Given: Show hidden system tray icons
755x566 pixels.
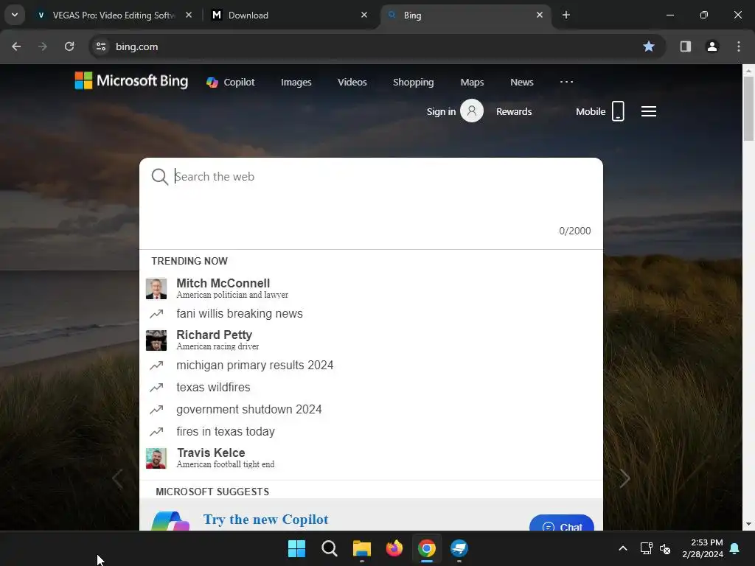Looking at the screenshot, I should point(622,548).
